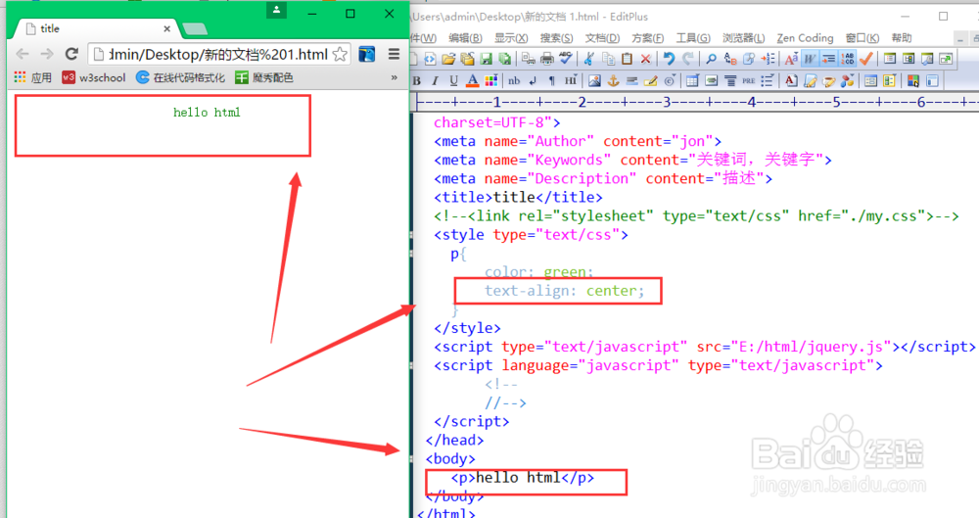
Task: Apply Bold HTML tag button
Action: coord(416,80)
